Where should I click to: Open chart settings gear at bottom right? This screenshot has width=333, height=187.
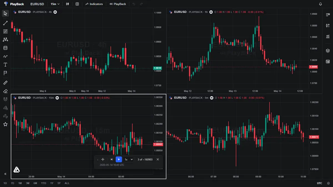pos(328,183)
